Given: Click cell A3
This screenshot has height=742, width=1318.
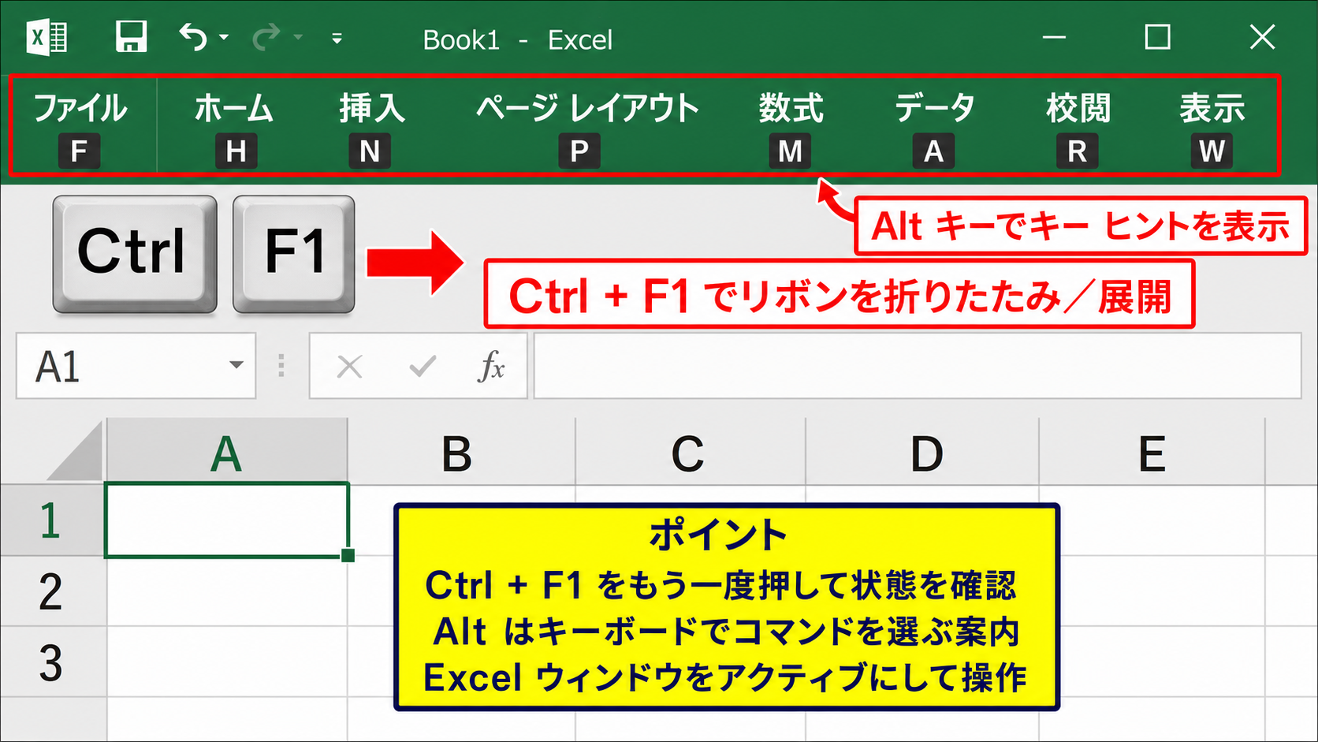Looking at the screenshot, I should pyautogui.click(x=226, y=662).
